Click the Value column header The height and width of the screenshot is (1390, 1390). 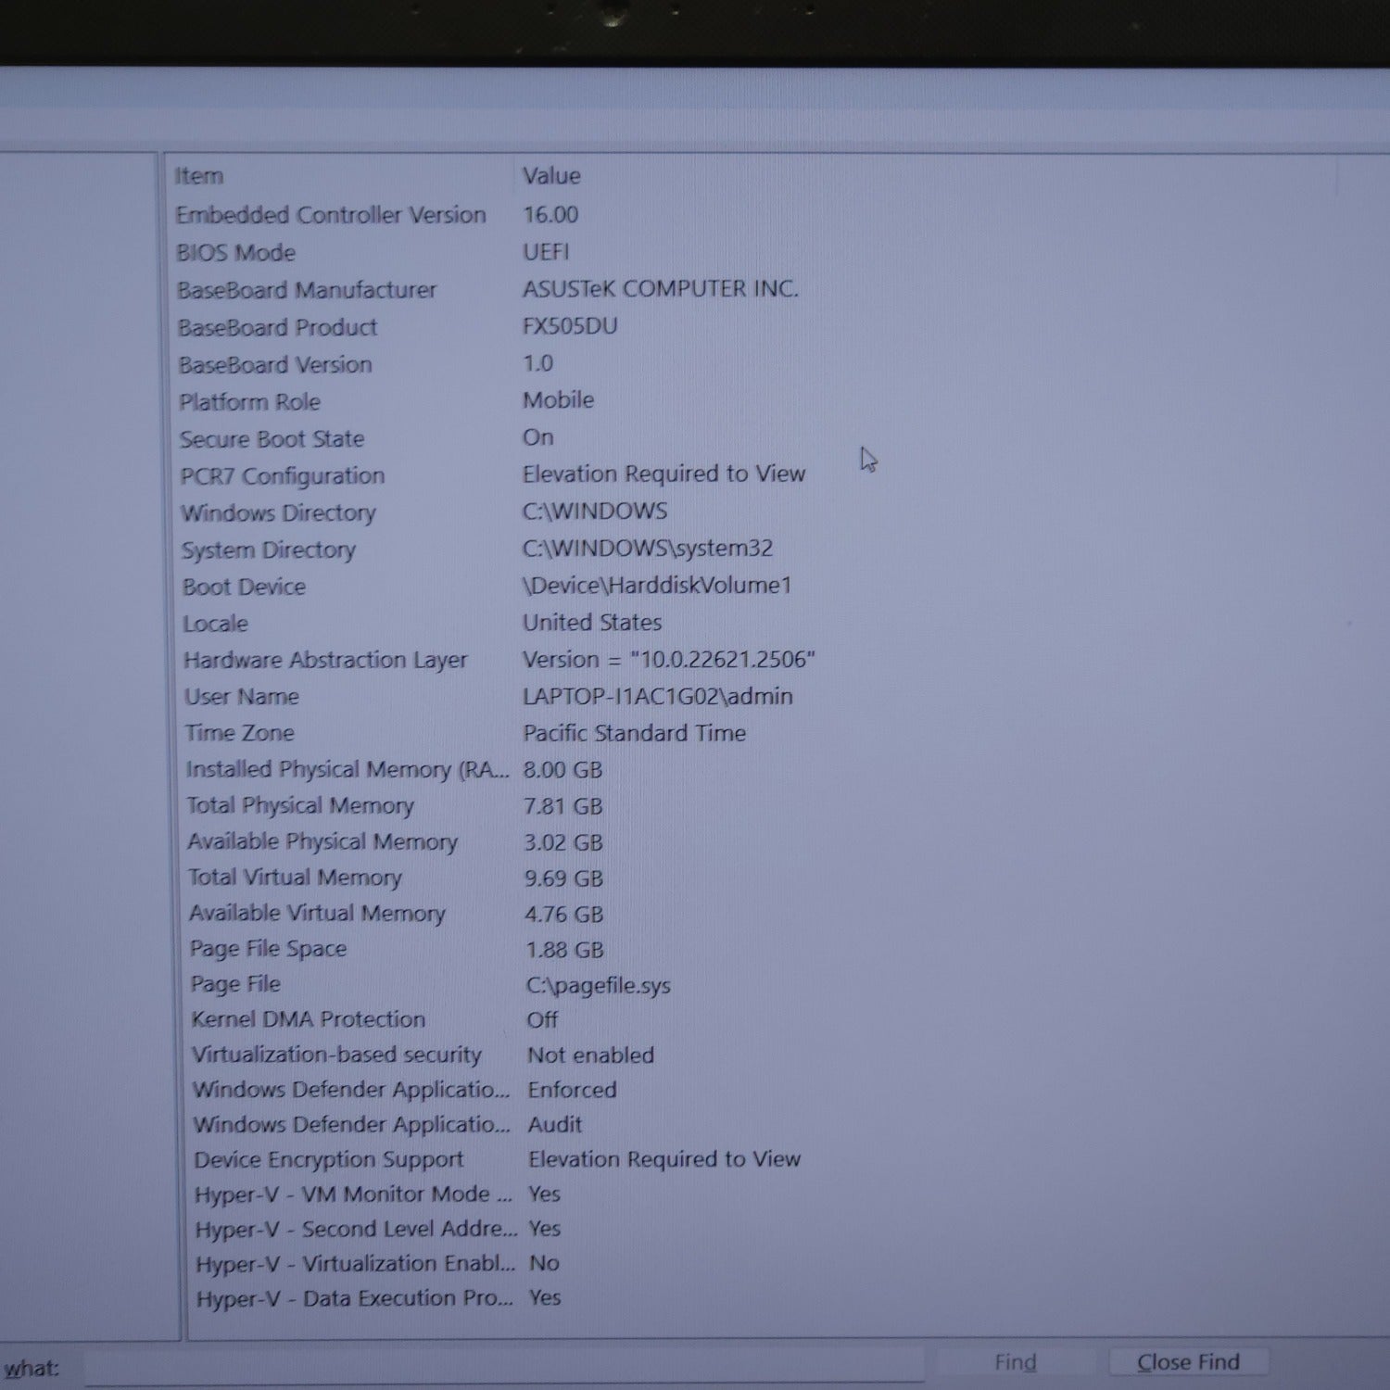[x=551, y=176]
